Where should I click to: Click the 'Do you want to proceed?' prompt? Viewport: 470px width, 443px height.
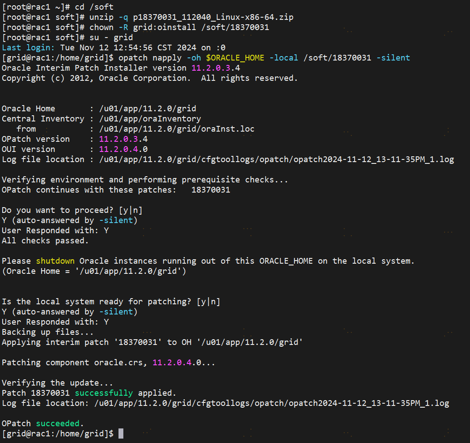pos(72,210)
